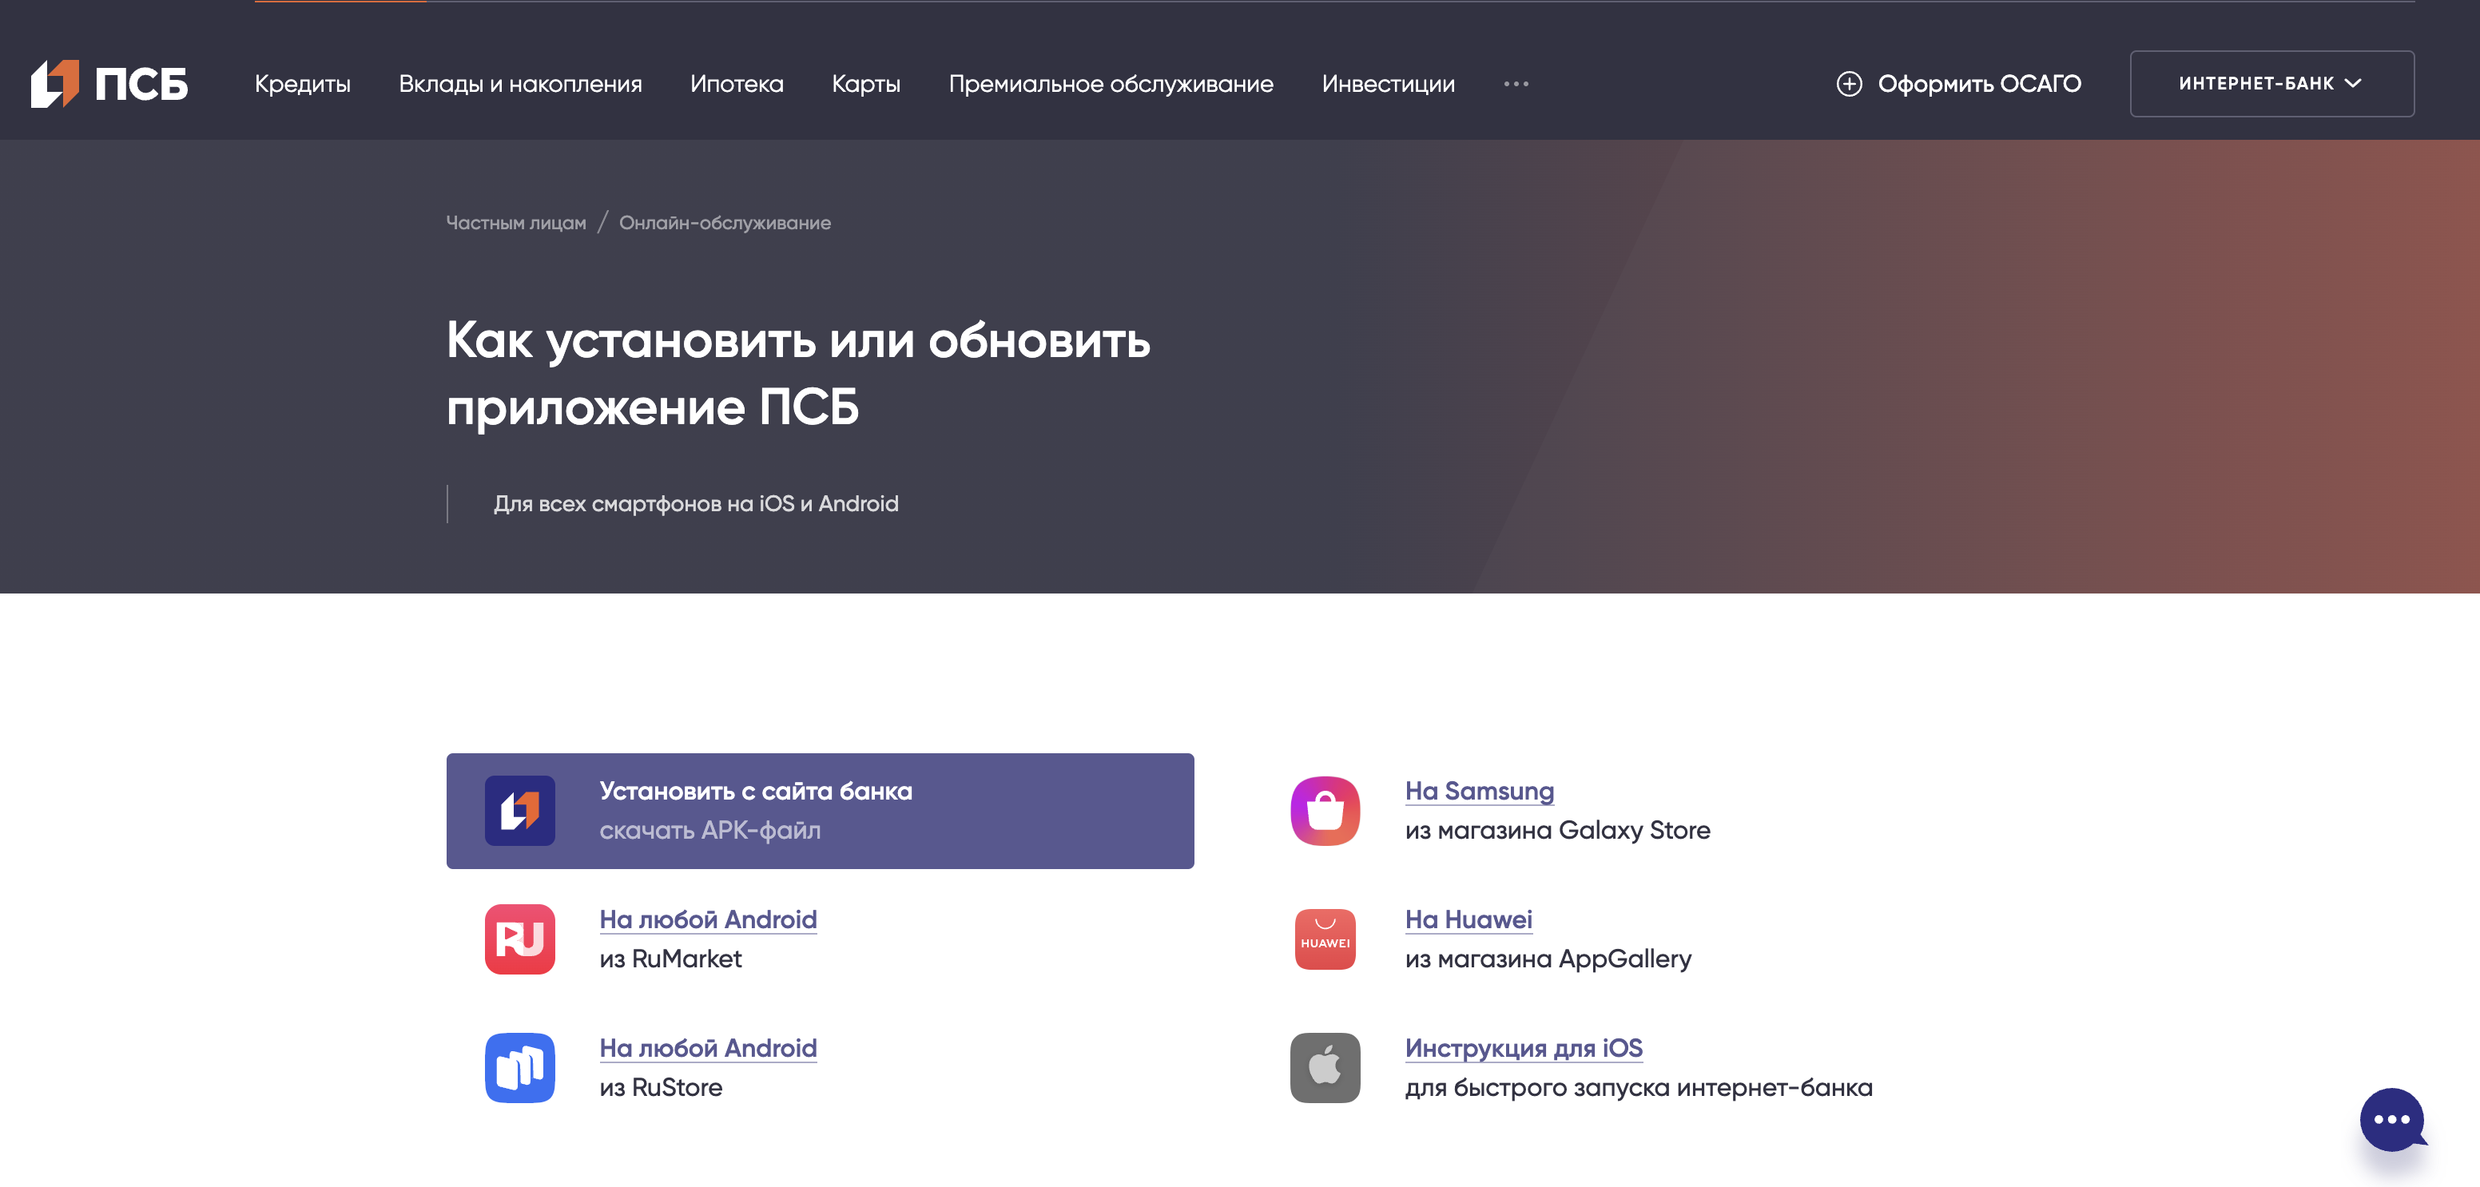Open На любой Android link for RuMarket
Screen dimensions: 2480x1187
[x=708, y=919]
